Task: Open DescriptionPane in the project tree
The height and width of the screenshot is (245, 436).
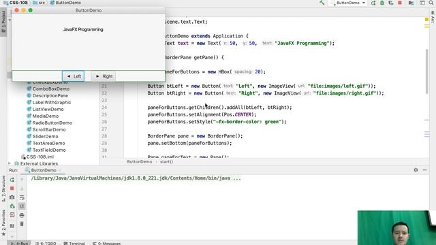Action: [x=50, y=95]
